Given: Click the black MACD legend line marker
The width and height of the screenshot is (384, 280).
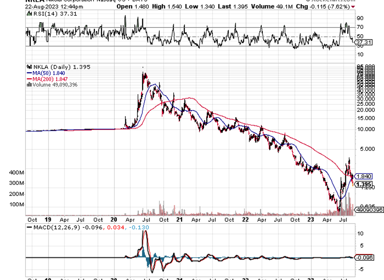Looking at the screenshot, I should pos(30,228).
